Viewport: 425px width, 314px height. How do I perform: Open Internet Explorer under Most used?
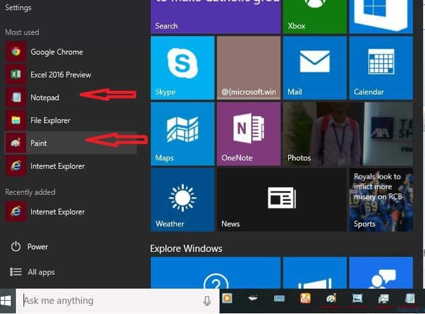(71, 166)
